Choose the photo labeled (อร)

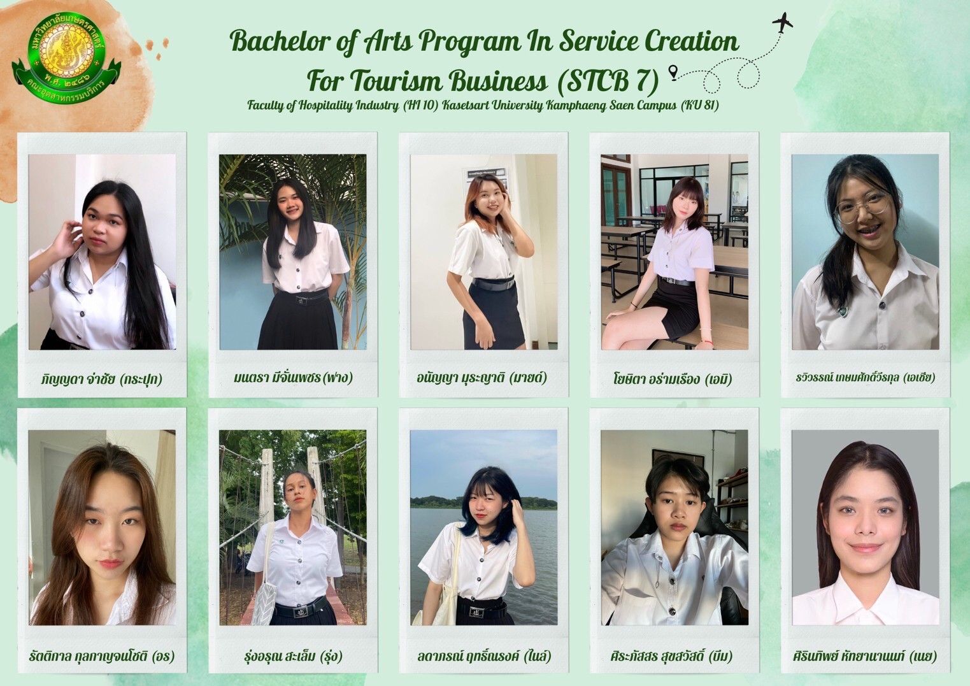[102, 527]
